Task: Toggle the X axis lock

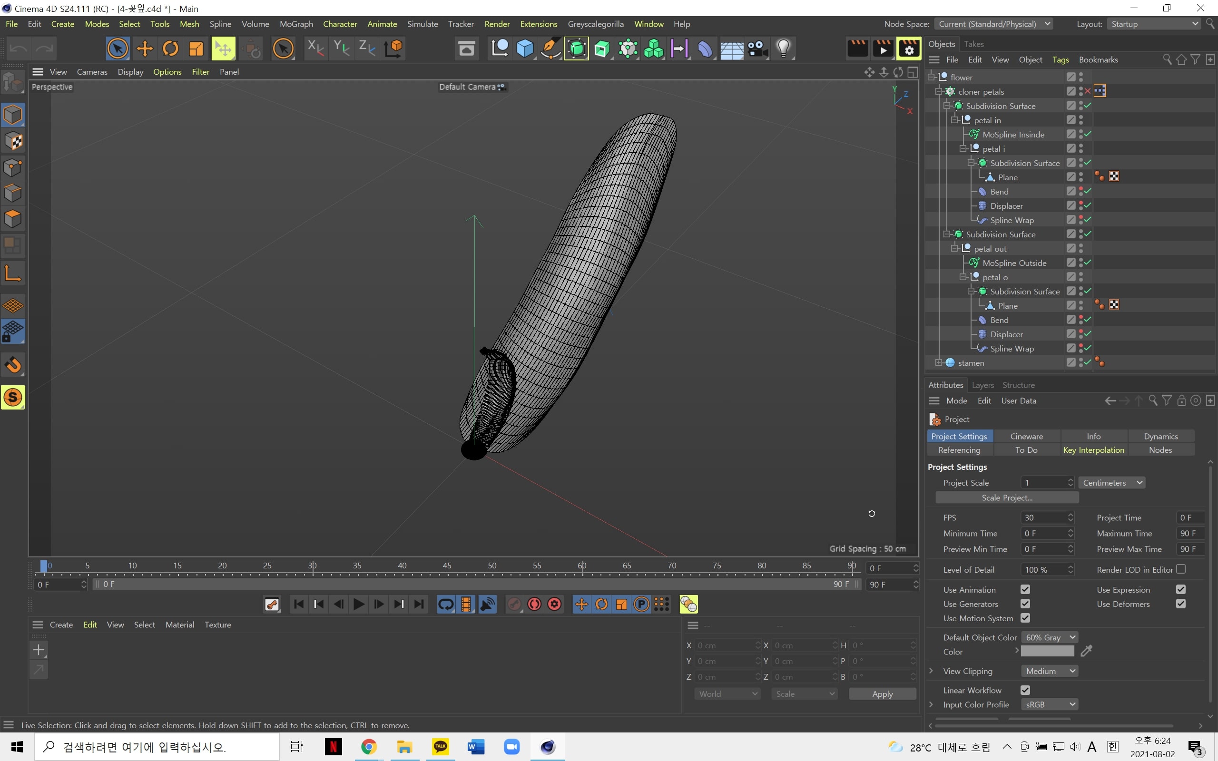Action: 315,49
